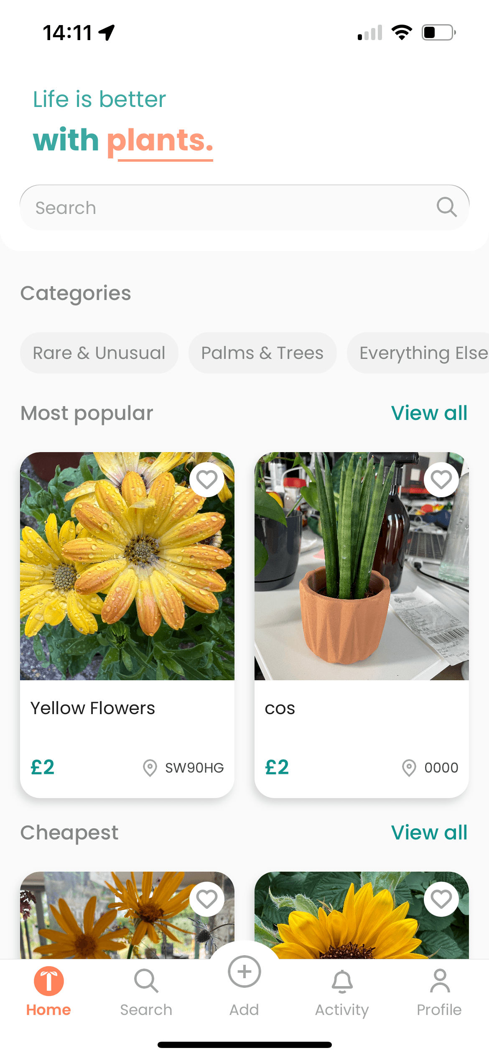
Task: Like the orange daisy listing under Cheapest
Action: click(x=207, y=899)
